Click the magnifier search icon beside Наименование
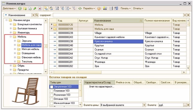The image size is (193, 110). click(x=37, y=15)
